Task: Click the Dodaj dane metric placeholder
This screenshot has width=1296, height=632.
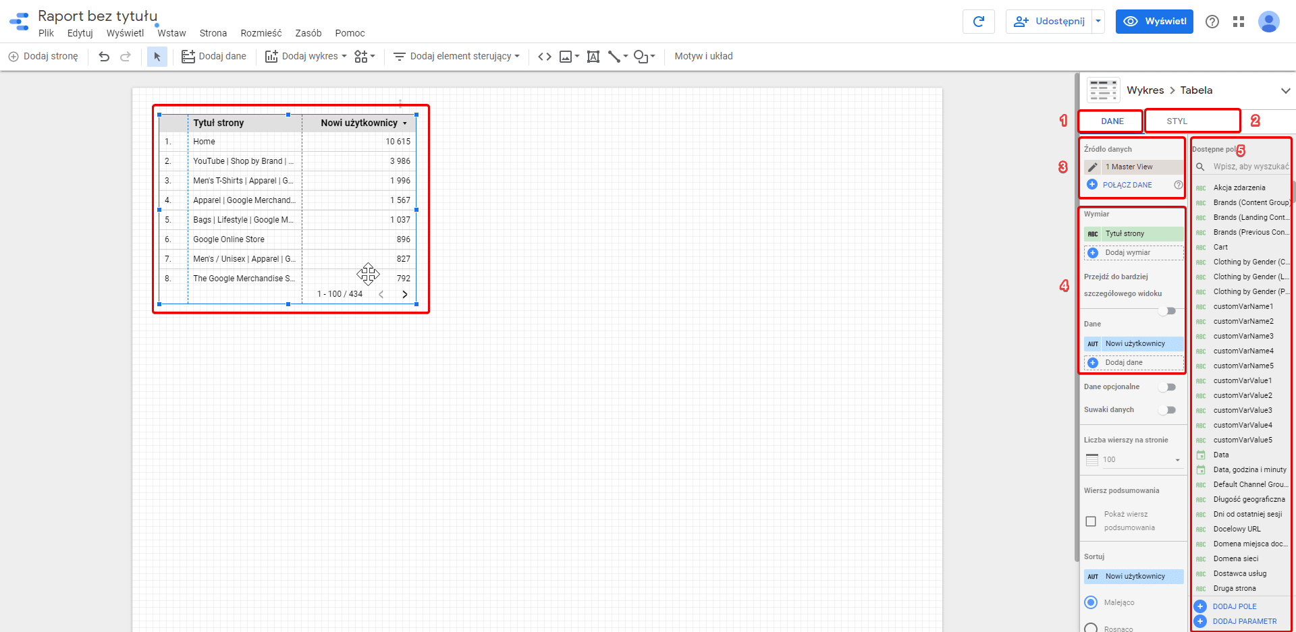Action: point(1134,363)
